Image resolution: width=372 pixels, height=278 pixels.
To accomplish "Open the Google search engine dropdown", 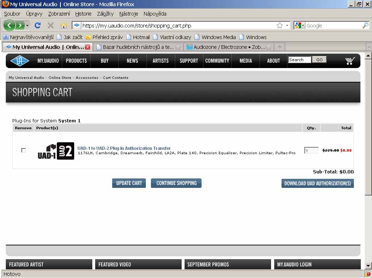I will coord(300,25).
